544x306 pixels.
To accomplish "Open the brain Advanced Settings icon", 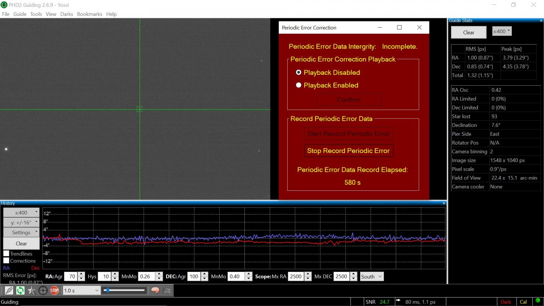I will pos(155,291).
